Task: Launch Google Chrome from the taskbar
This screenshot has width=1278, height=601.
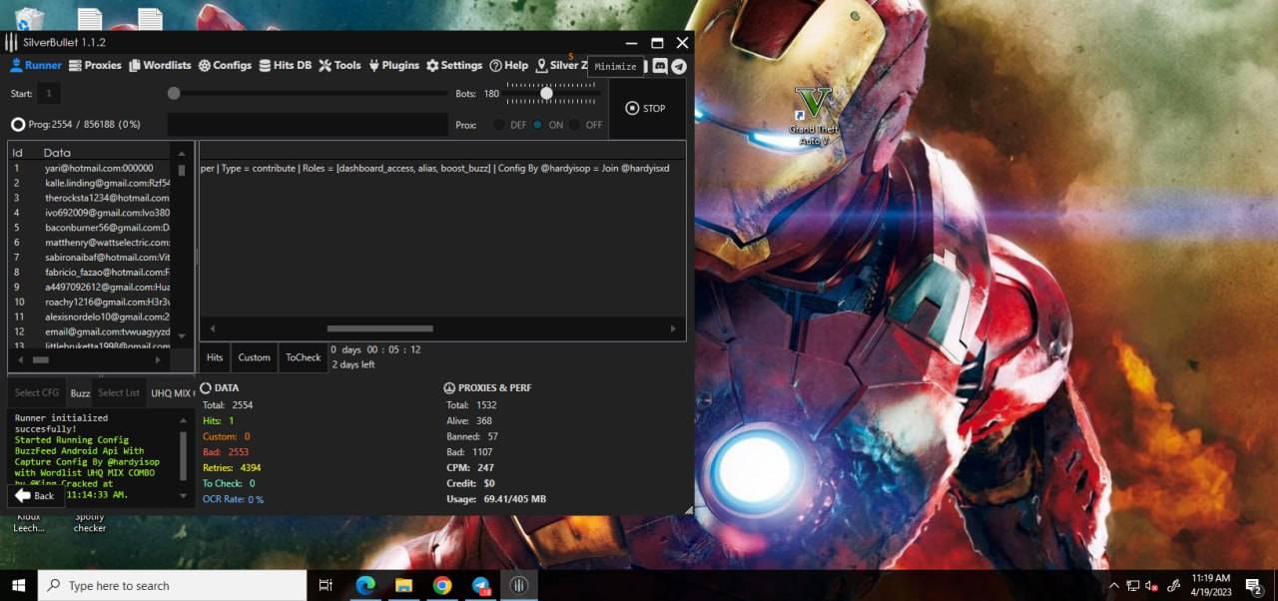Action: pyautogui.click(x=442, y=586)
